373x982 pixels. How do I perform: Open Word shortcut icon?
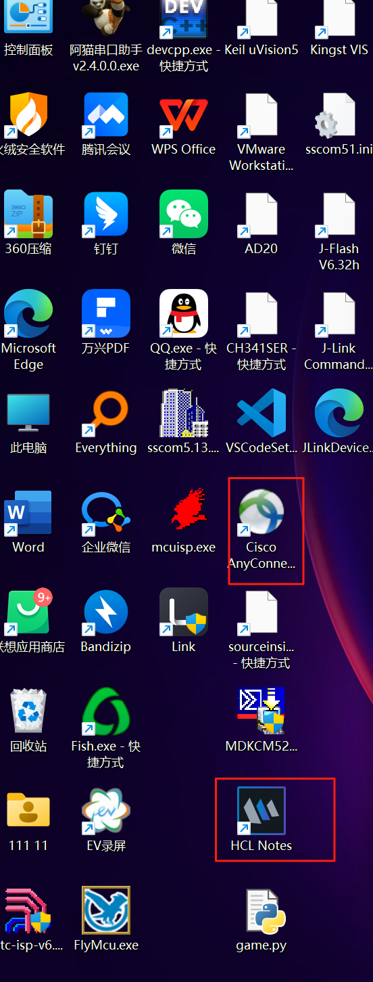point(28,514)
